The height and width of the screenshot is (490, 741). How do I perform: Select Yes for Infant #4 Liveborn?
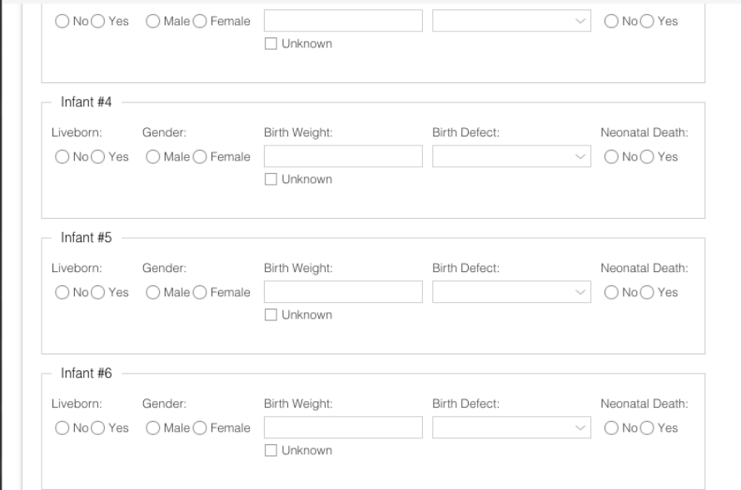(x=99, y=156)
